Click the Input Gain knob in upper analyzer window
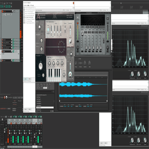 [x=139, y=74]
